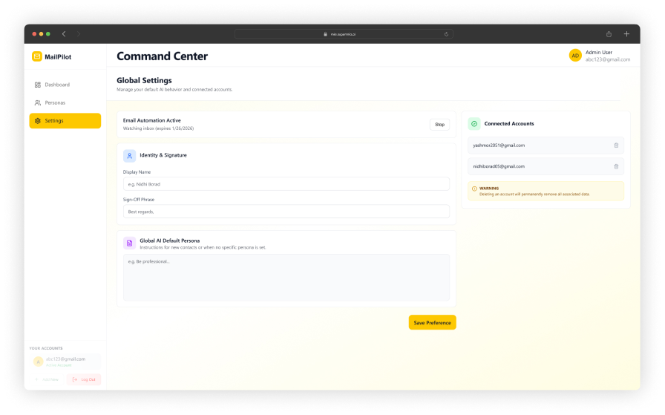Screen dimensions: 665x415
Task: Click the address bar lock icon
Action: [325, 34]
